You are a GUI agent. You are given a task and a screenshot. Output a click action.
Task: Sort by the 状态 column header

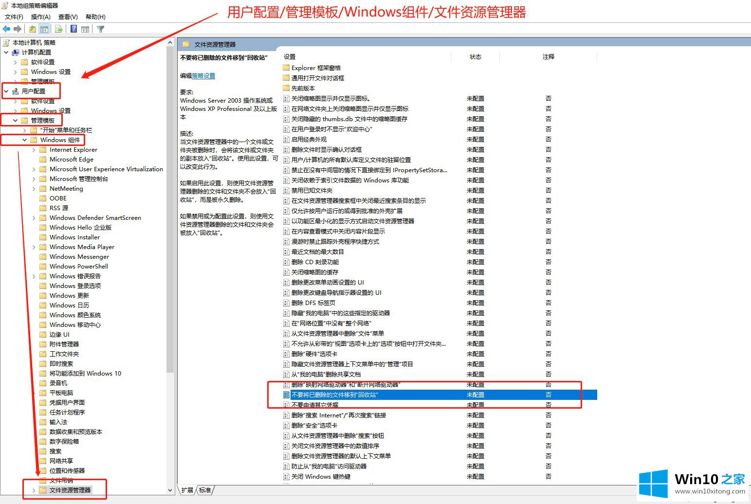476,57
